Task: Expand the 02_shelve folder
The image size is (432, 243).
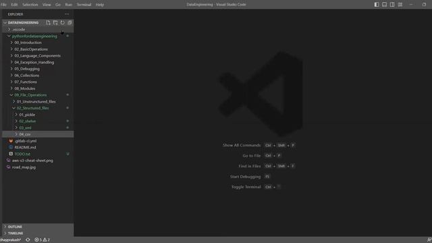Action: coord(38,121)
